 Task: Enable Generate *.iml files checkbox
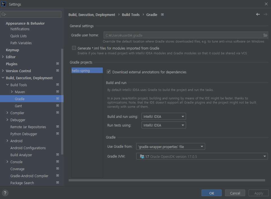[x=74, y=48]
